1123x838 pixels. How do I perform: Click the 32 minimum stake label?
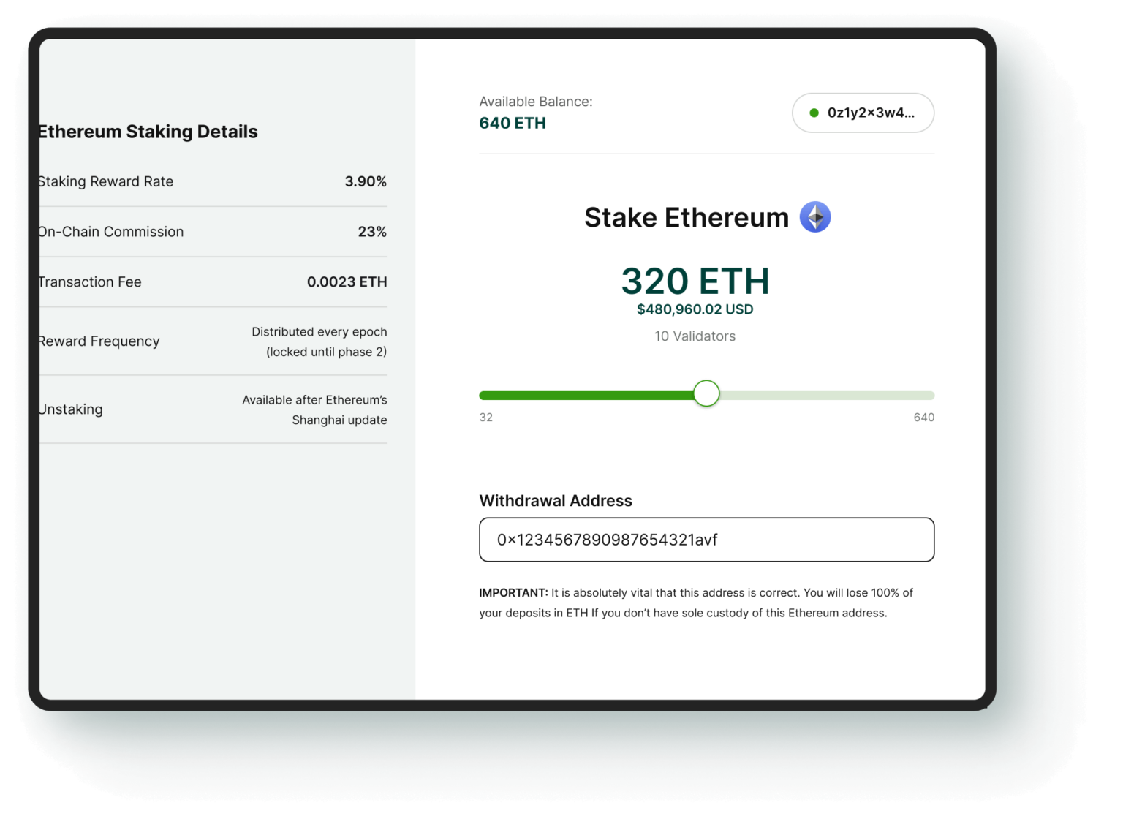485,417
